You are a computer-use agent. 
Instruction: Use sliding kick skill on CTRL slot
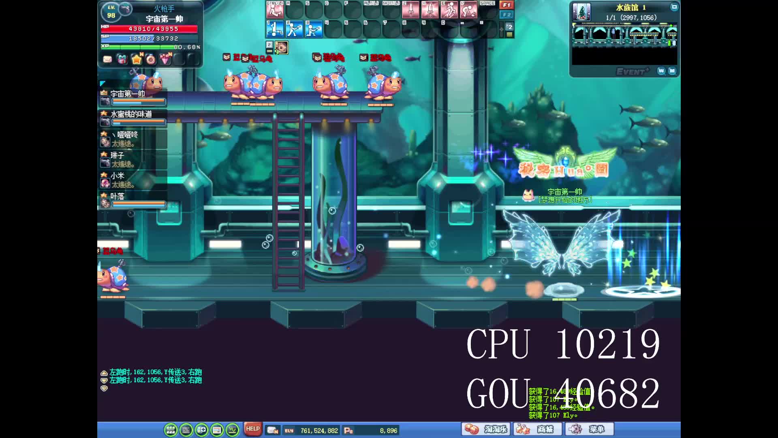coord(275,10)
